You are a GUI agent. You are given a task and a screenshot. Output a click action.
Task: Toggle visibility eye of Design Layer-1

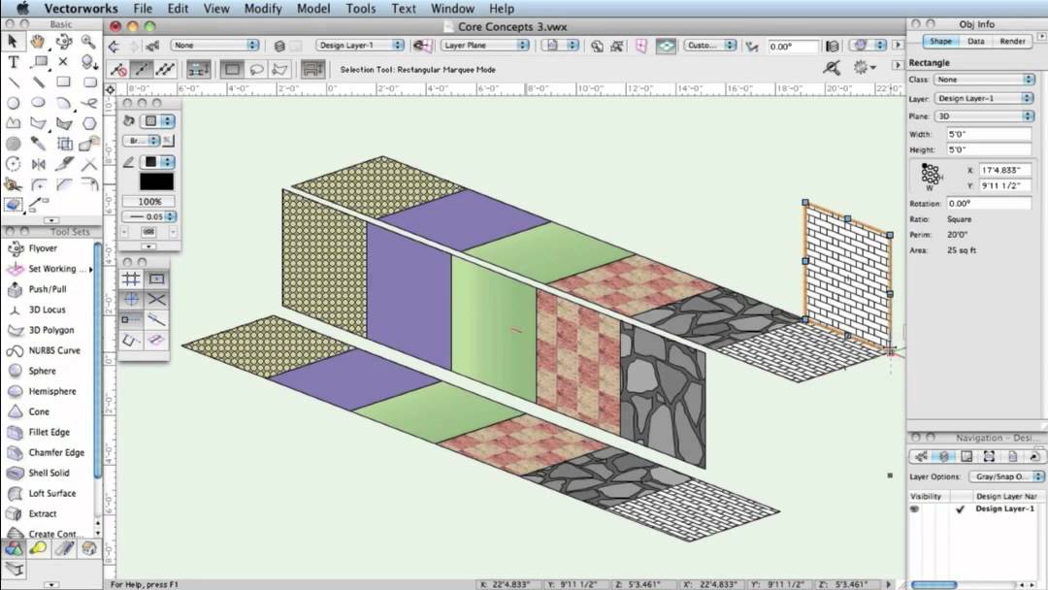tap(914, 509)
